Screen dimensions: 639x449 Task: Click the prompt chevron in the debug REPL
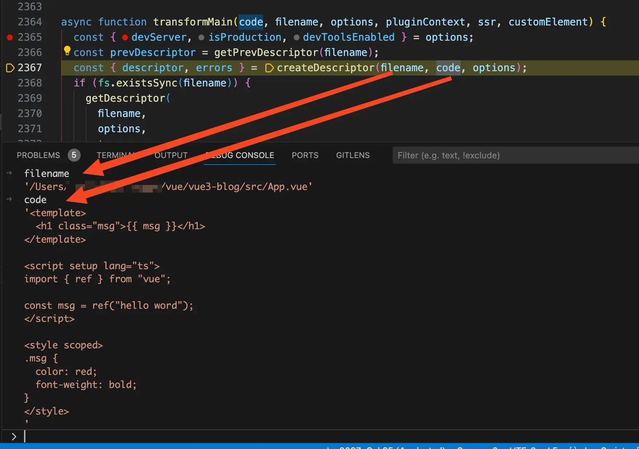[14, 436]
